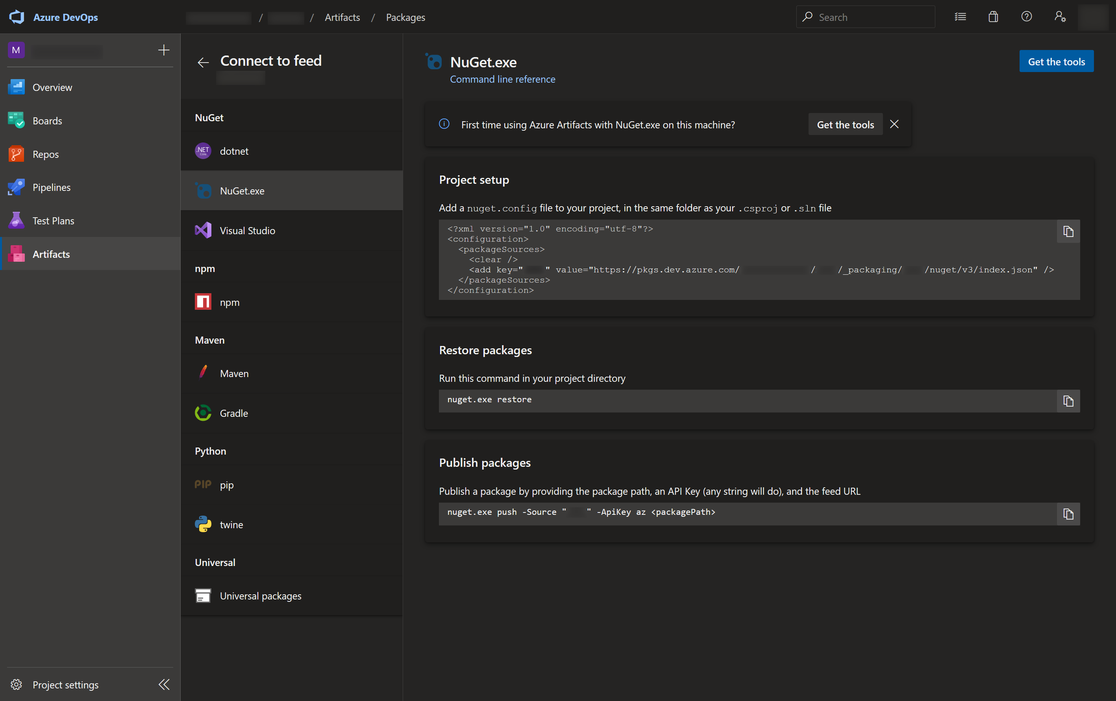
Task: Open the Help question mark icon
Action: [x=1027, y=17]
